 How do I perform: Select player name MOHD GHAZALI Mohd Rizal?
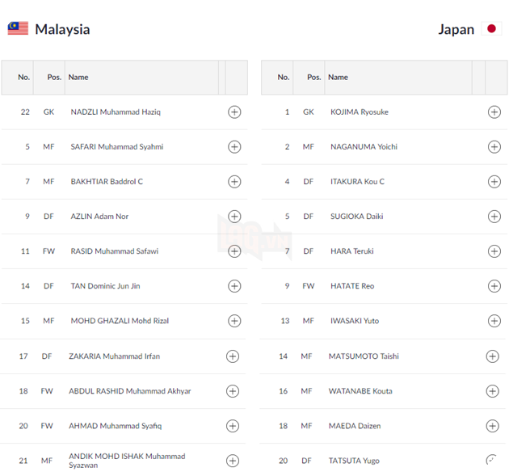coord(120,321)
